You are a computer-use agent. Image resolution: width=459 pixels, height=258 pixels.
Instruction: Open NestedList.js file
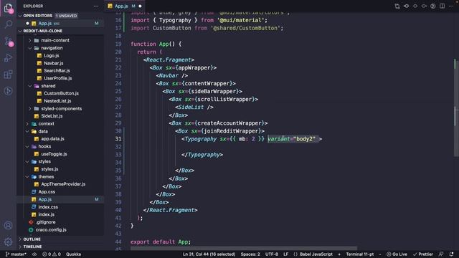click(57, 101)
